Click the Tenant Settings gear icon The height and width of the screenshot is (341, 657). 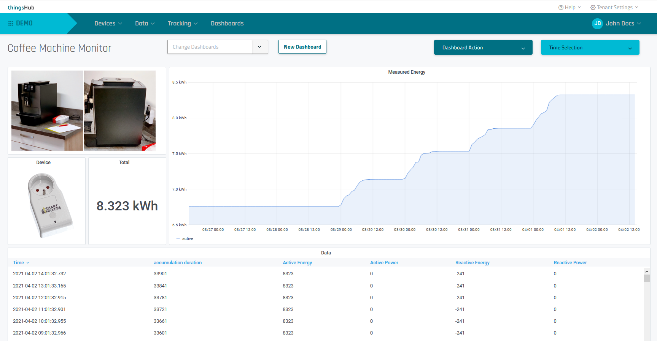pos(593,8)
